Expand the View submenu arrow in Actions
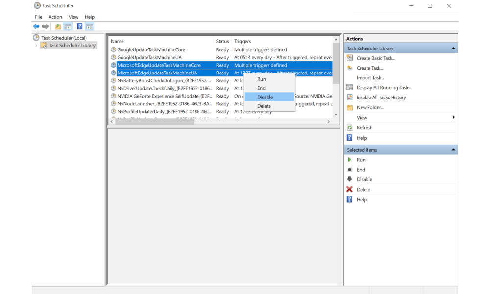 tap(453, 118)
